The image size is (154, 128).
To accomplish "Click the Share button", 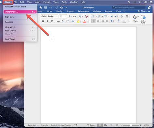I will (x=142, y=11).
